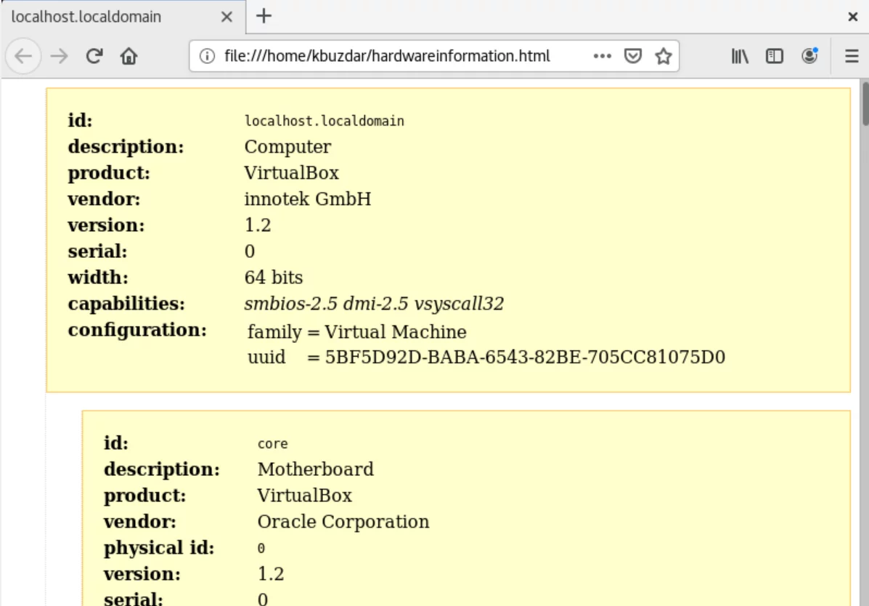Select the localhost.localdomain tab

pyautogui.click(x=123, y=17)
